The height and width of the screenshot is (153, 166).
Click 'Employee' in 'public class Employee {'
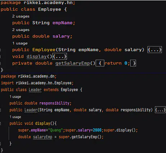click(x=50, y=9)
